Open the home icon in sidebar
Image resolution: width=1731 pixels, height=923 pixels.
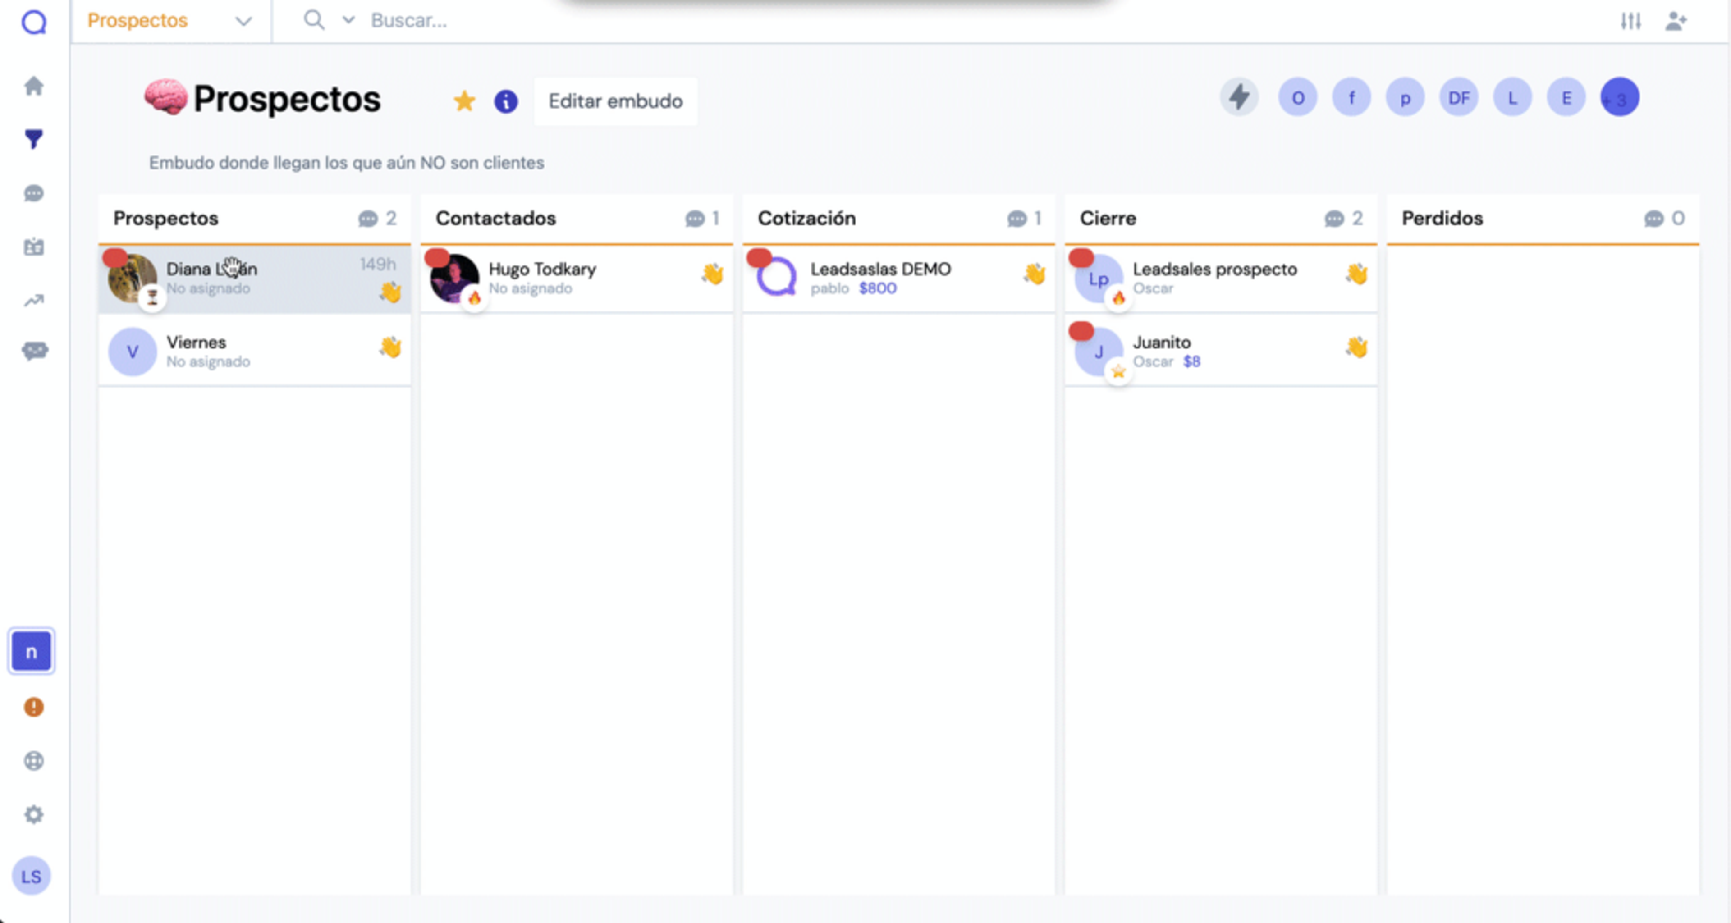pos(34,86)
